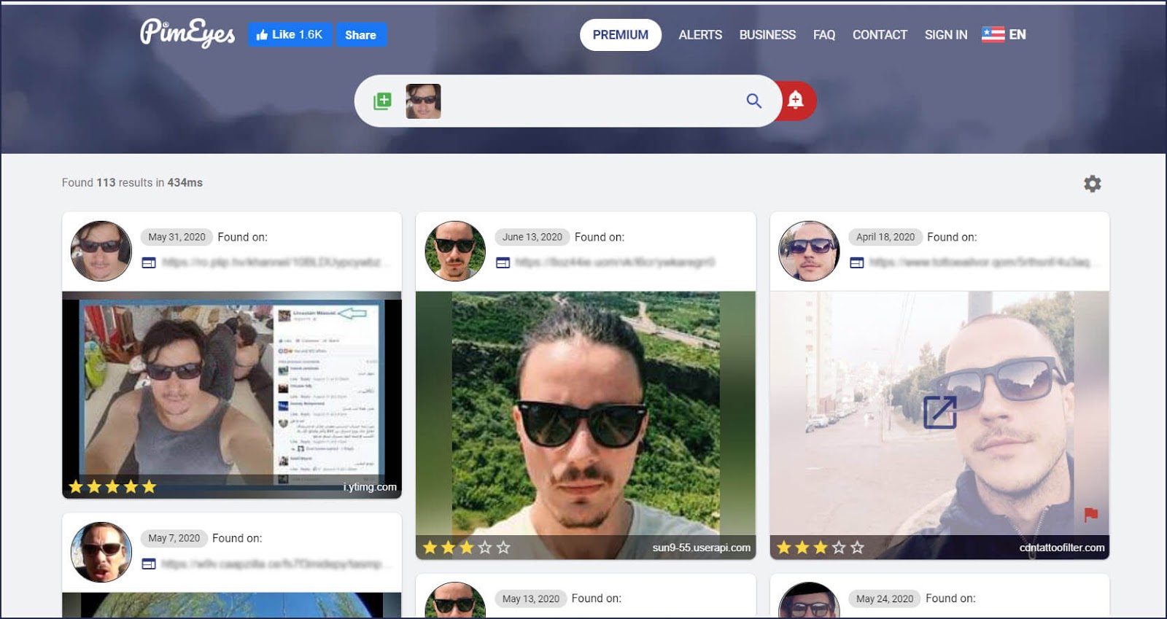Viewport: 1167px width, 619px height.
Task: Click the SIGN IN link
Action: [945, 35]
